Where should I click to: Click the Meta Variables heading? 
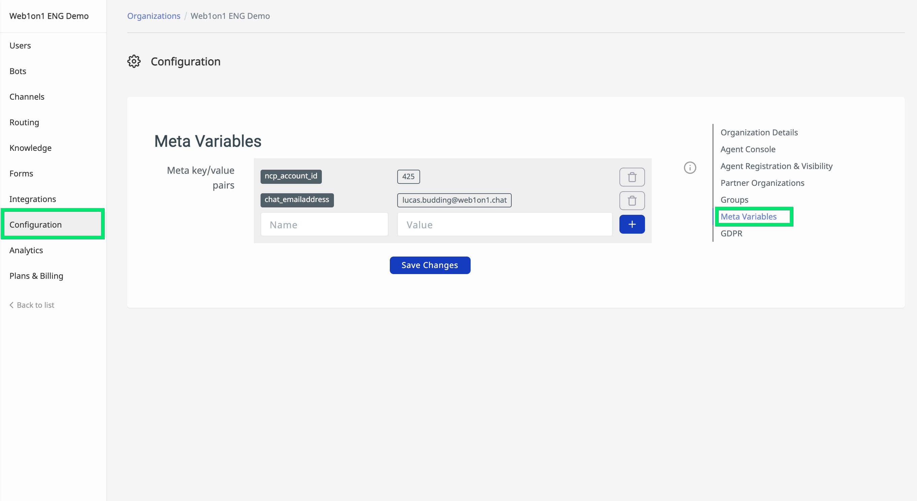[207, 141]
